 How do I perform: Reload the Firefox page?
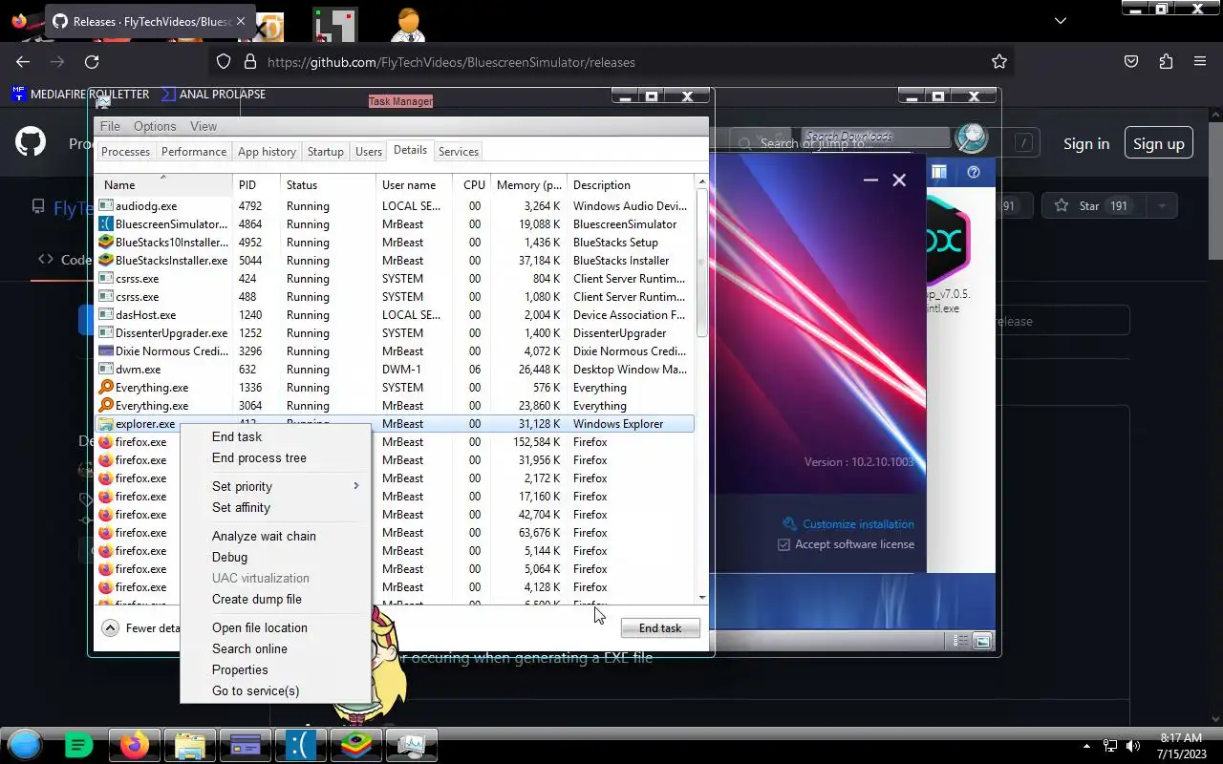coord(92,62)
